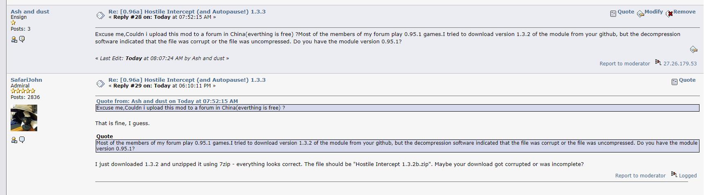Screen dimensions: 704x195
Task: Click the Logged icon in SafariJohn's post
Action: pyautogui.click(x=674, y=175)
